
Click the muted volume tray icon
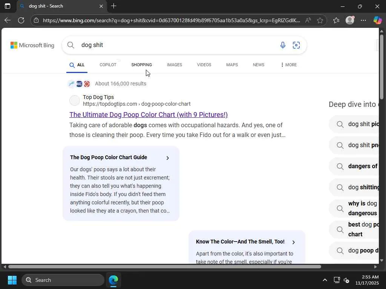(346, 280)
